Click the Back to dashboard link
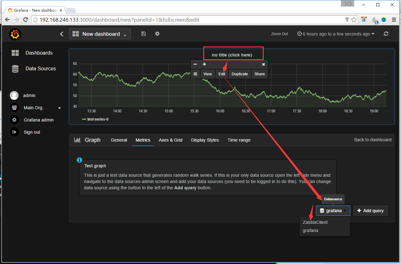This screenshot has height=264, width=401. coord(373,140)
